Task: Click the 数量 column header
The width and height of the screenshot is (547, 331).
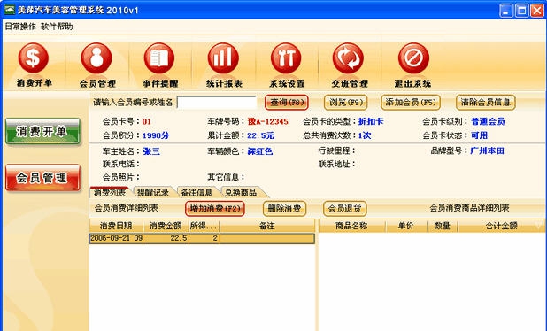Action: click(x=443, y=226)
